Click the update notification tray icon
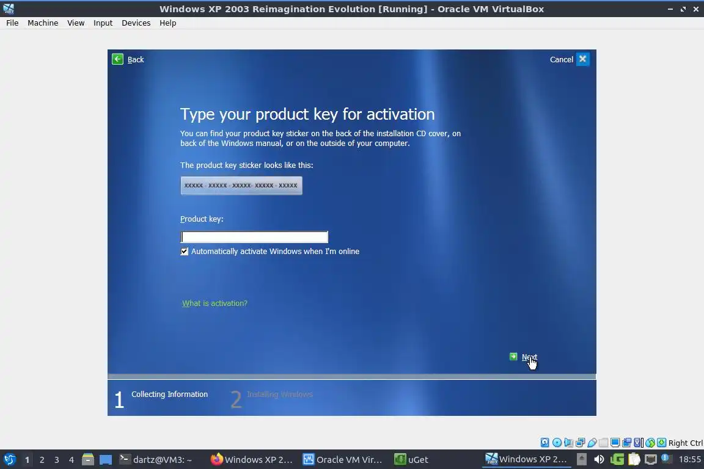Viewport: 704px width, 469px height. (667, 459)
